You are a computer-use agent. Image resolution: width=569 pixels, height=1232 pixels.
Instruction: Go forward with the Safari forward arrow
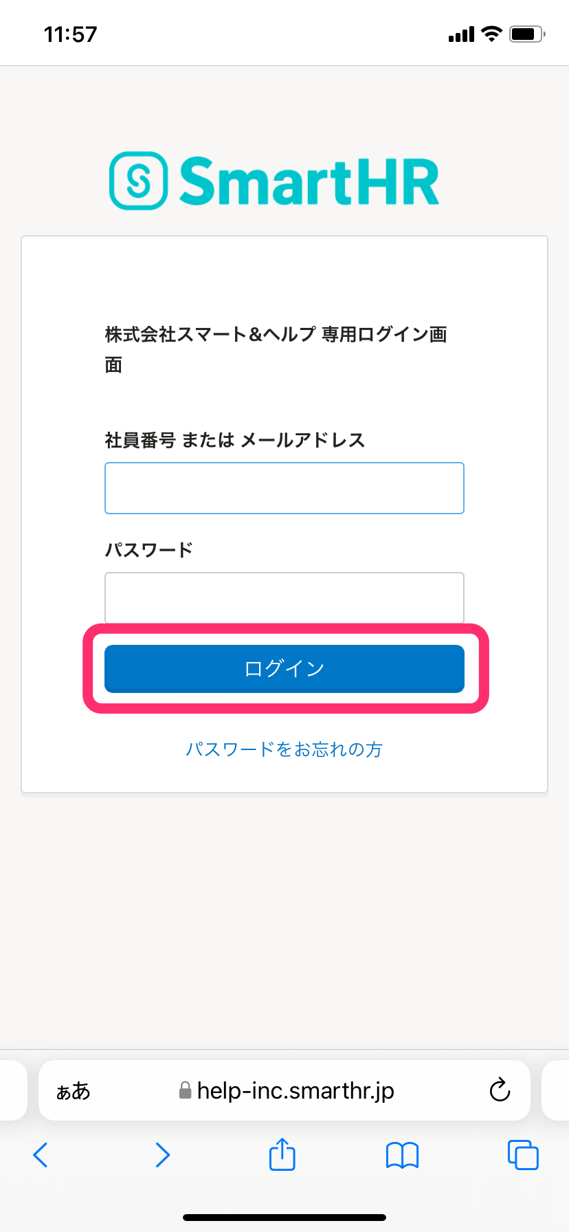coord(162,1155)
